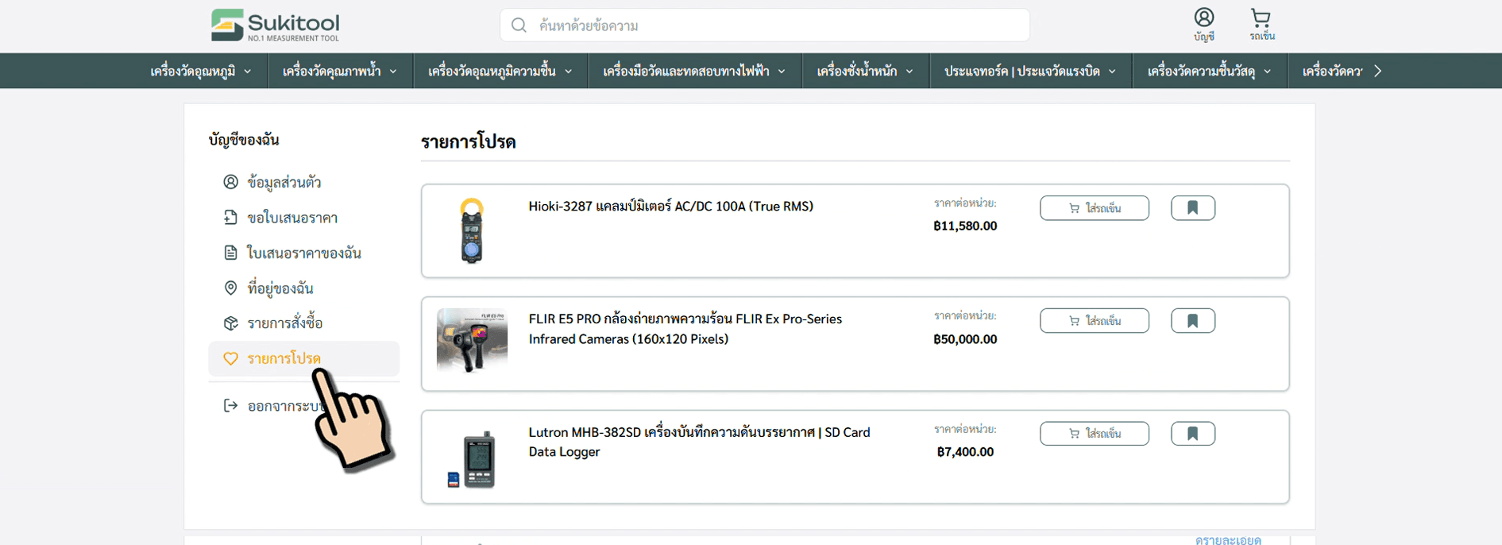Click the right arrow to scroll categories
Screen dimensions: 1502x545
point(1378,72)
